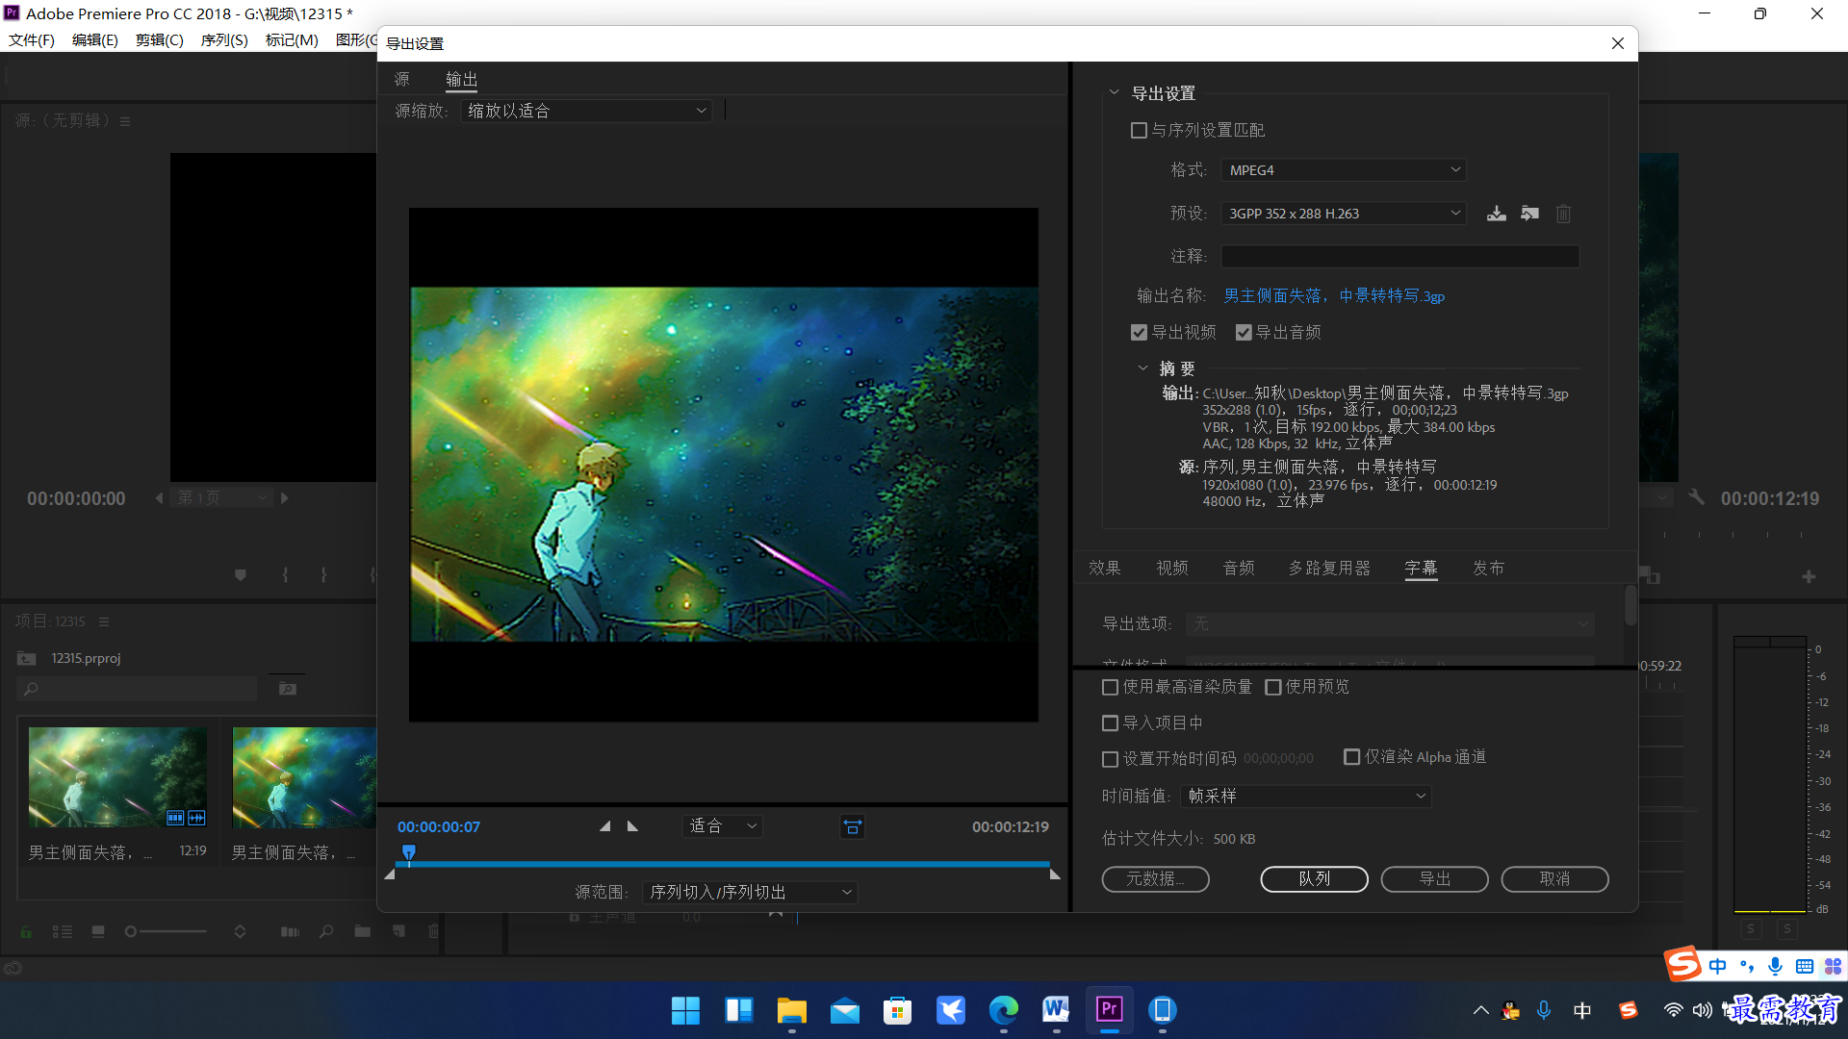Switch to the Audio tab
The width and height of the screenshot is (1848, 1039).
click(1239, 568)
